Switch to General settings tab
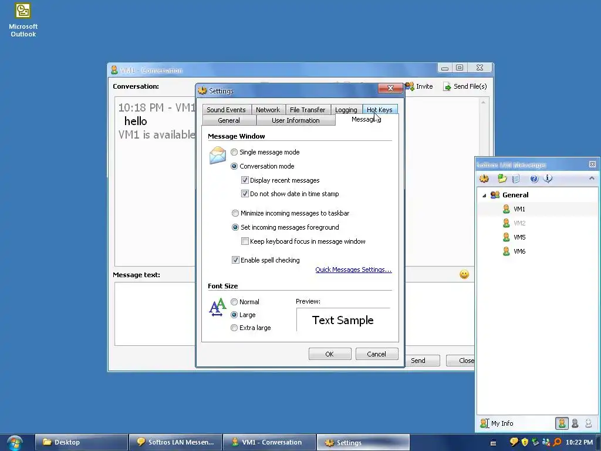601x451 pixels. pyautogui.click(x=229, y=120)
